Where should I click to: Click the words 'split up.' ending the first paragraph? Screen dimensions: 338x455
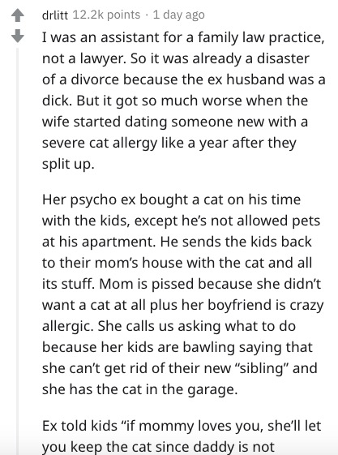tap(68, 165)
